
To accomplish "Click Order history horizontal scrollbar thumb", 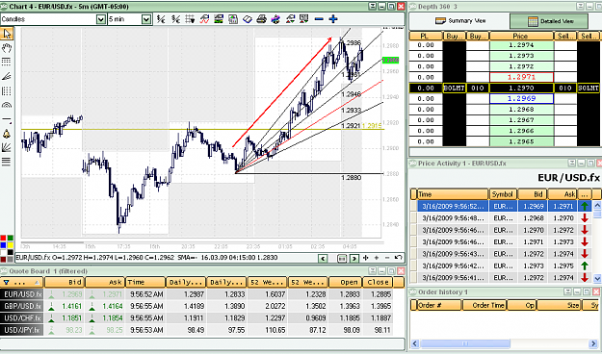I will coord(465,343).
